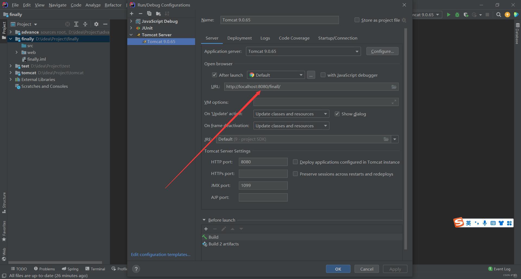Expand JUnit configuration node
The height and width of the screenshot is (279, 521).
[131, 28]
